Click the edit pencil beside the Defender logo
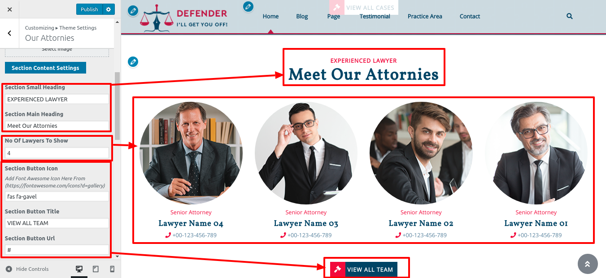This screenshot has height=278, width=606. coord(133,11)
